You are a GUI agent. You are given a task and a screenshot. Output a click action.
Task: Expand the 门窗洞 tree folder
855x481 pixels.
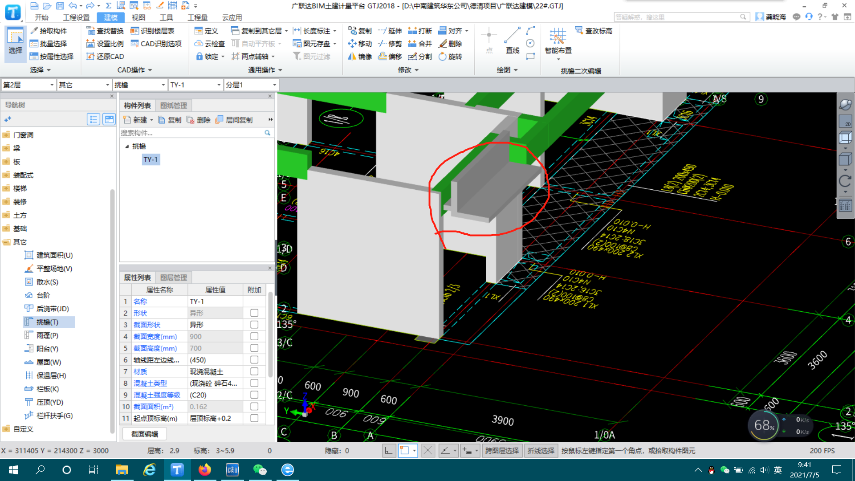click(x=6, y=135)
